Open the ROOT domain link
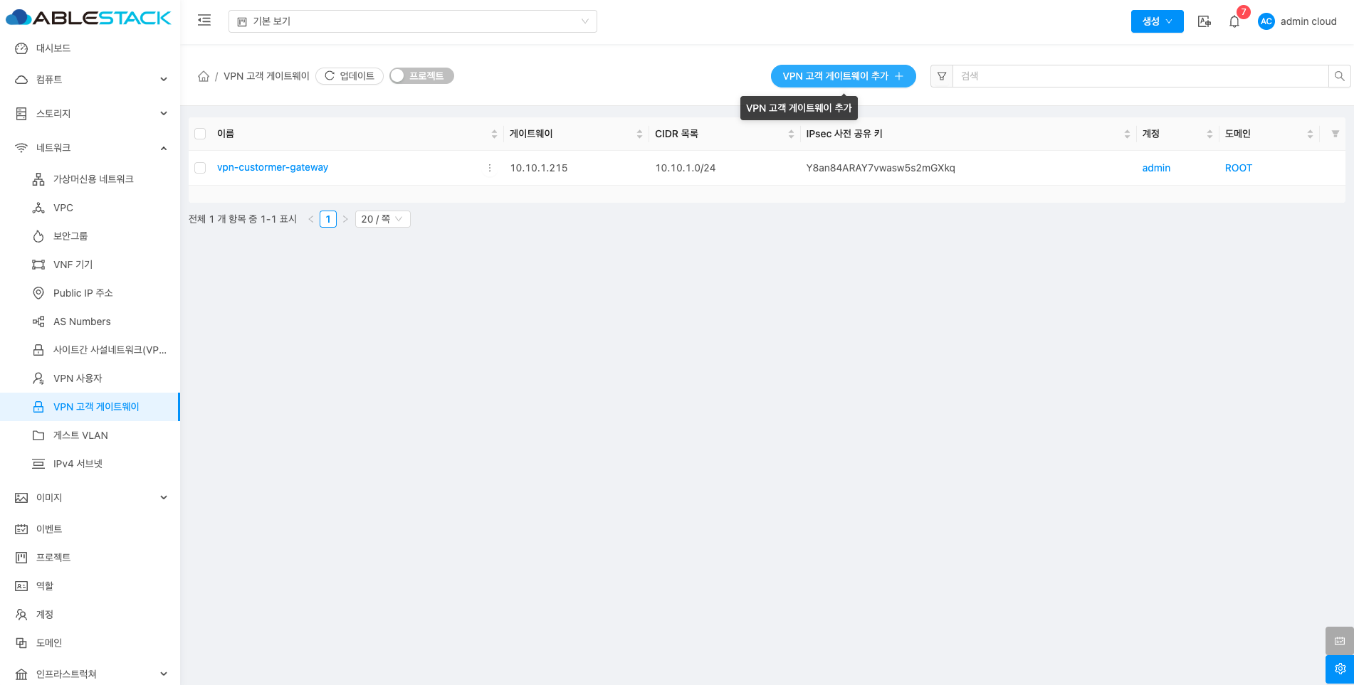 (1239, 168)
